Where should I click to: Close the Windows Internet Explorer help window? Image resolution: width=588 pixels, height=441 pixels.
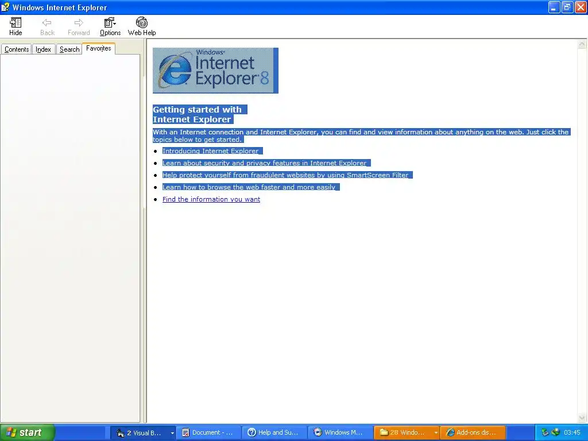tap(580, 7)
